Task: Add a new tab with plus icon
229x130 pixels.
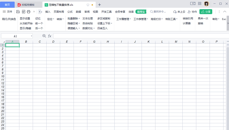Action: tap(99, 5)
